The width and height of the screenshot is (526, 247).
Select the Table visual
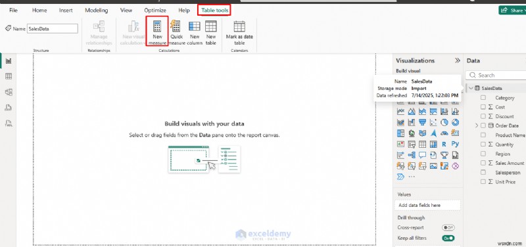(422, 144)
